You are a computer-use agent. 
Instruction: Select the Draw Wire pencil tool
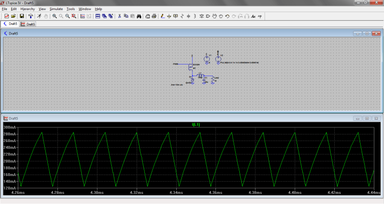coord(162,16)
